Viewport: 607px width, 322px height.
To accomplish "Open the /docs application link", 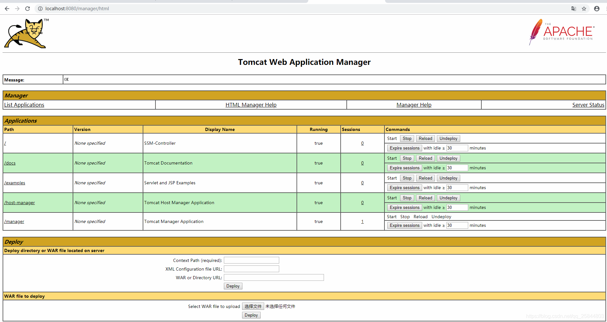I will pyautogui.click(x=10, y=163).
